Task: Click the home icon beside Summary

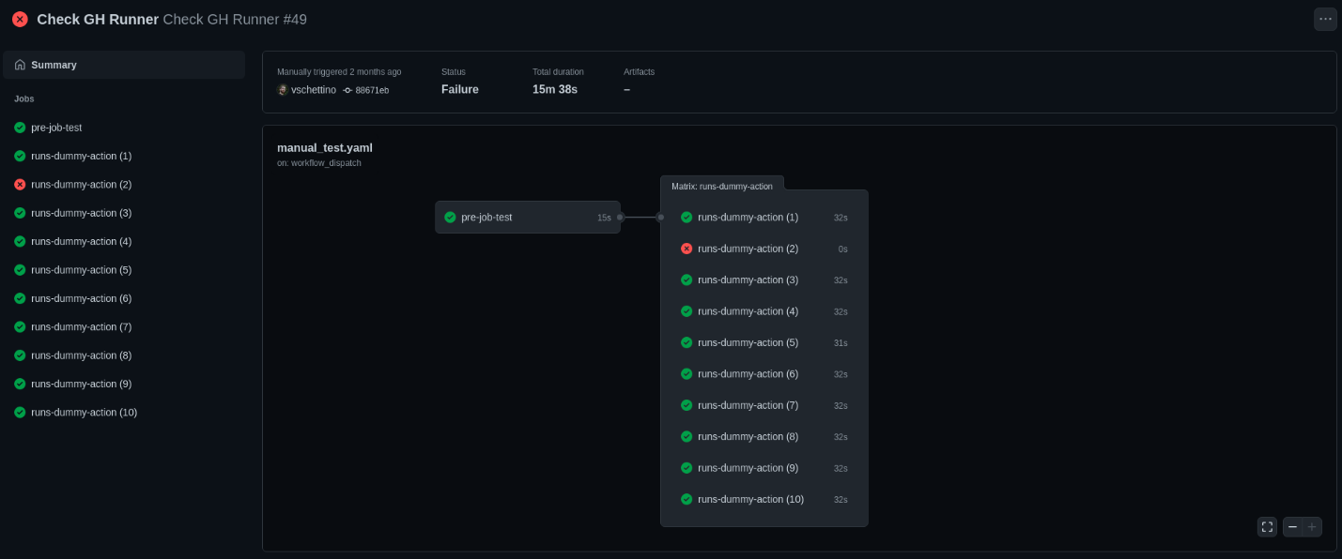Action: pos(20,65)
